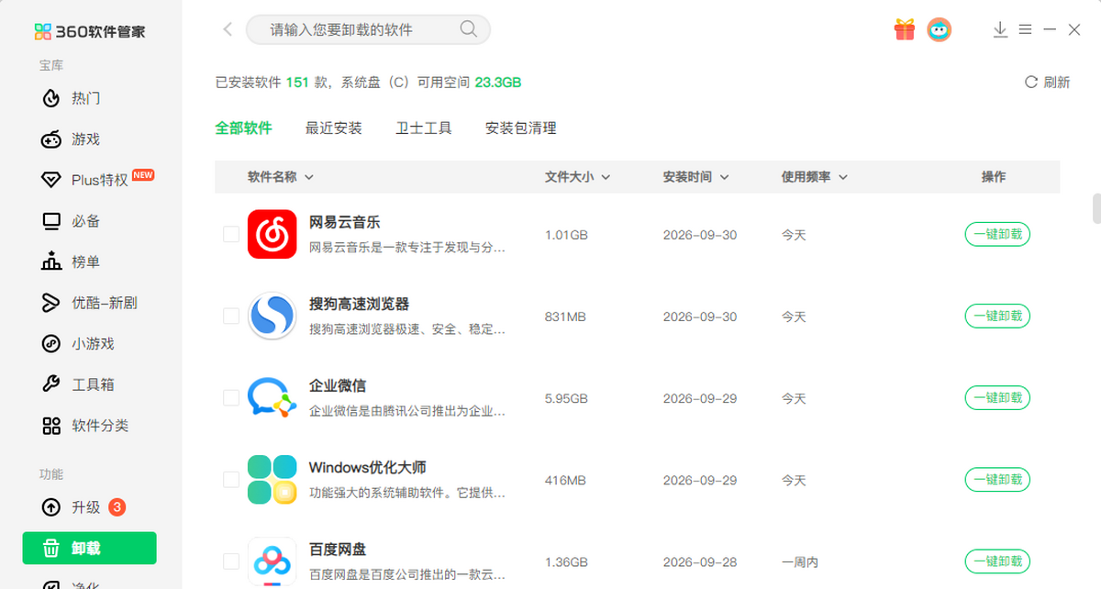Click the 网易云音乐 app icon
Image resolution: width=1101 pixels, height=589 pixels.
click(x=272, y=235)
